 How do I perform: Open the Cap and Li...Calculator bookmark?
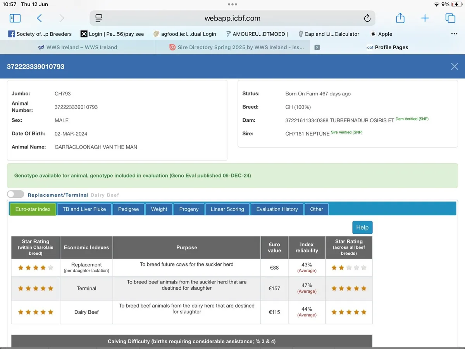[329, 34]
